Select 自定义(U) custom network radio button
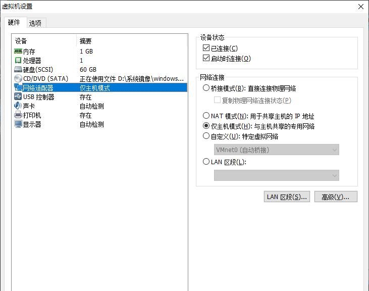 (206, 136)
